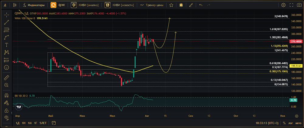Viewport: 304px width, 128px height.
Task: Create an alert with bell icon
Action: (181, 5)
